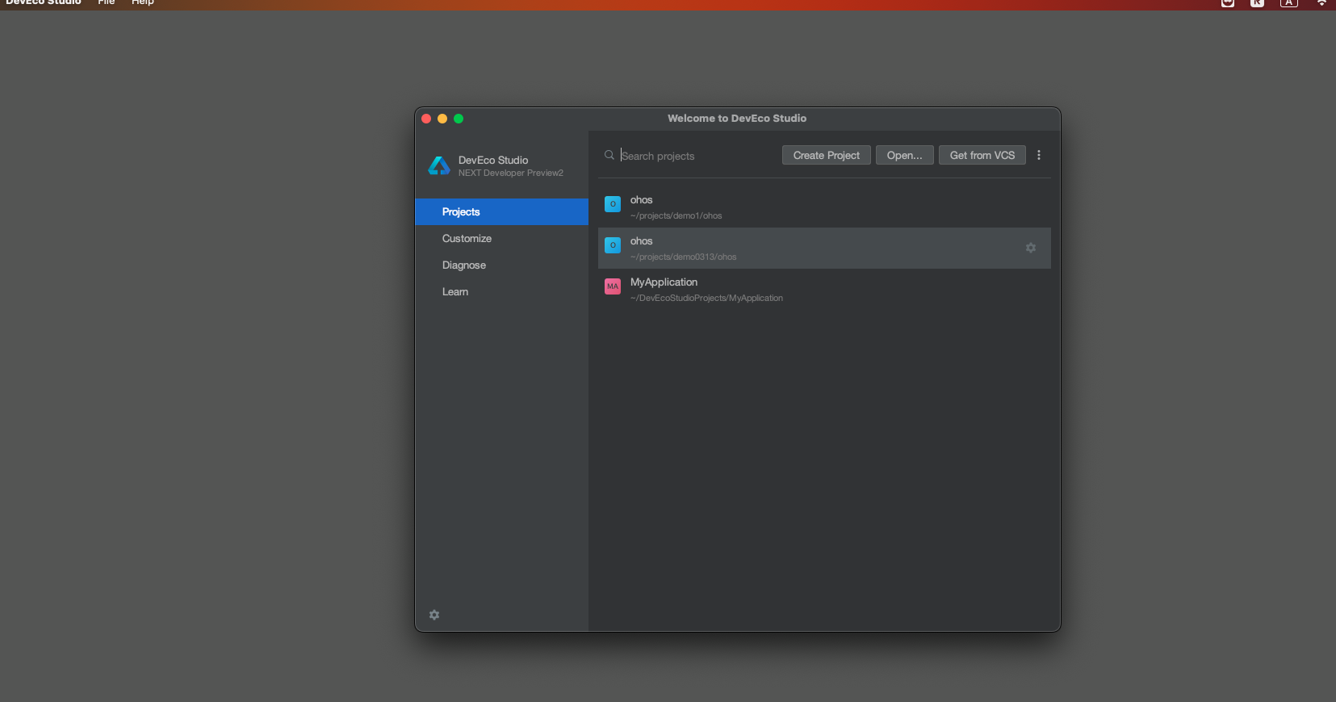Switch to the Customize section

[467, 238]
